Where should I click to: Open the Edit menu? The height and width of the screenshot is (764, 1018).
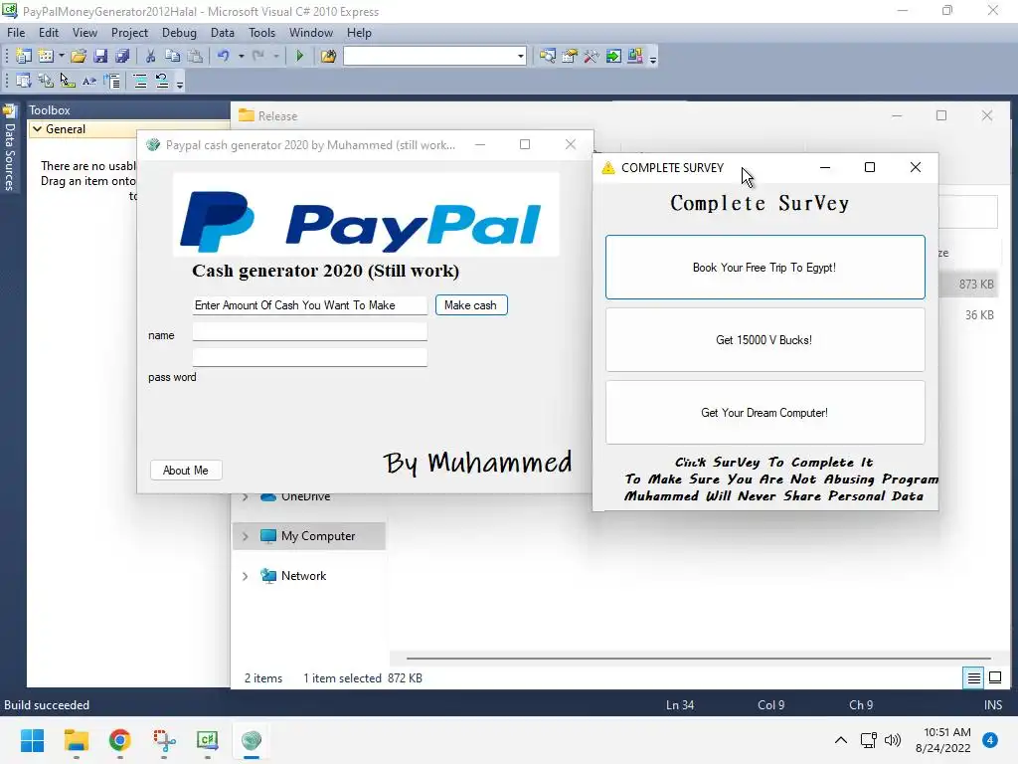pos(49,33)
